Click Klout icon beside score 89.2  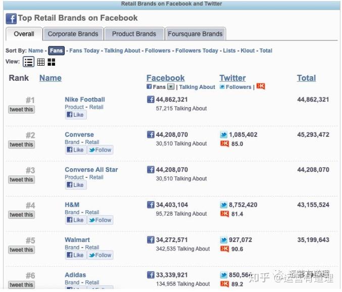[x=225, y=284]
